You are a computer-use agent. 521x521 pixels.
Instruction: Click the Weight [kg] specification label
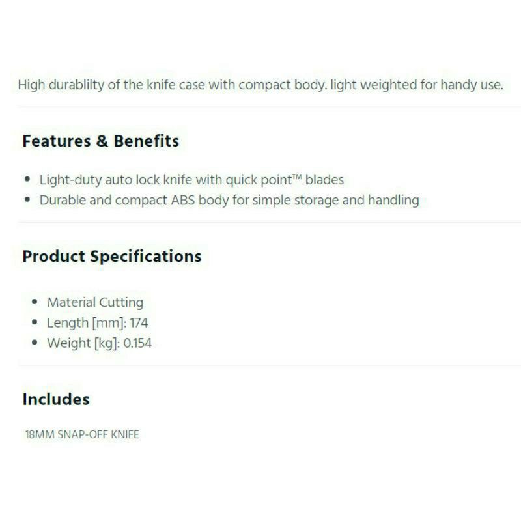(83, 343)
